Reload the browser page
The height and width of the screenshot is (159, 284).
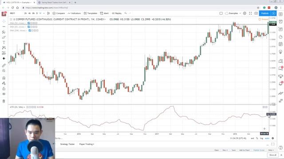[13, 8]
